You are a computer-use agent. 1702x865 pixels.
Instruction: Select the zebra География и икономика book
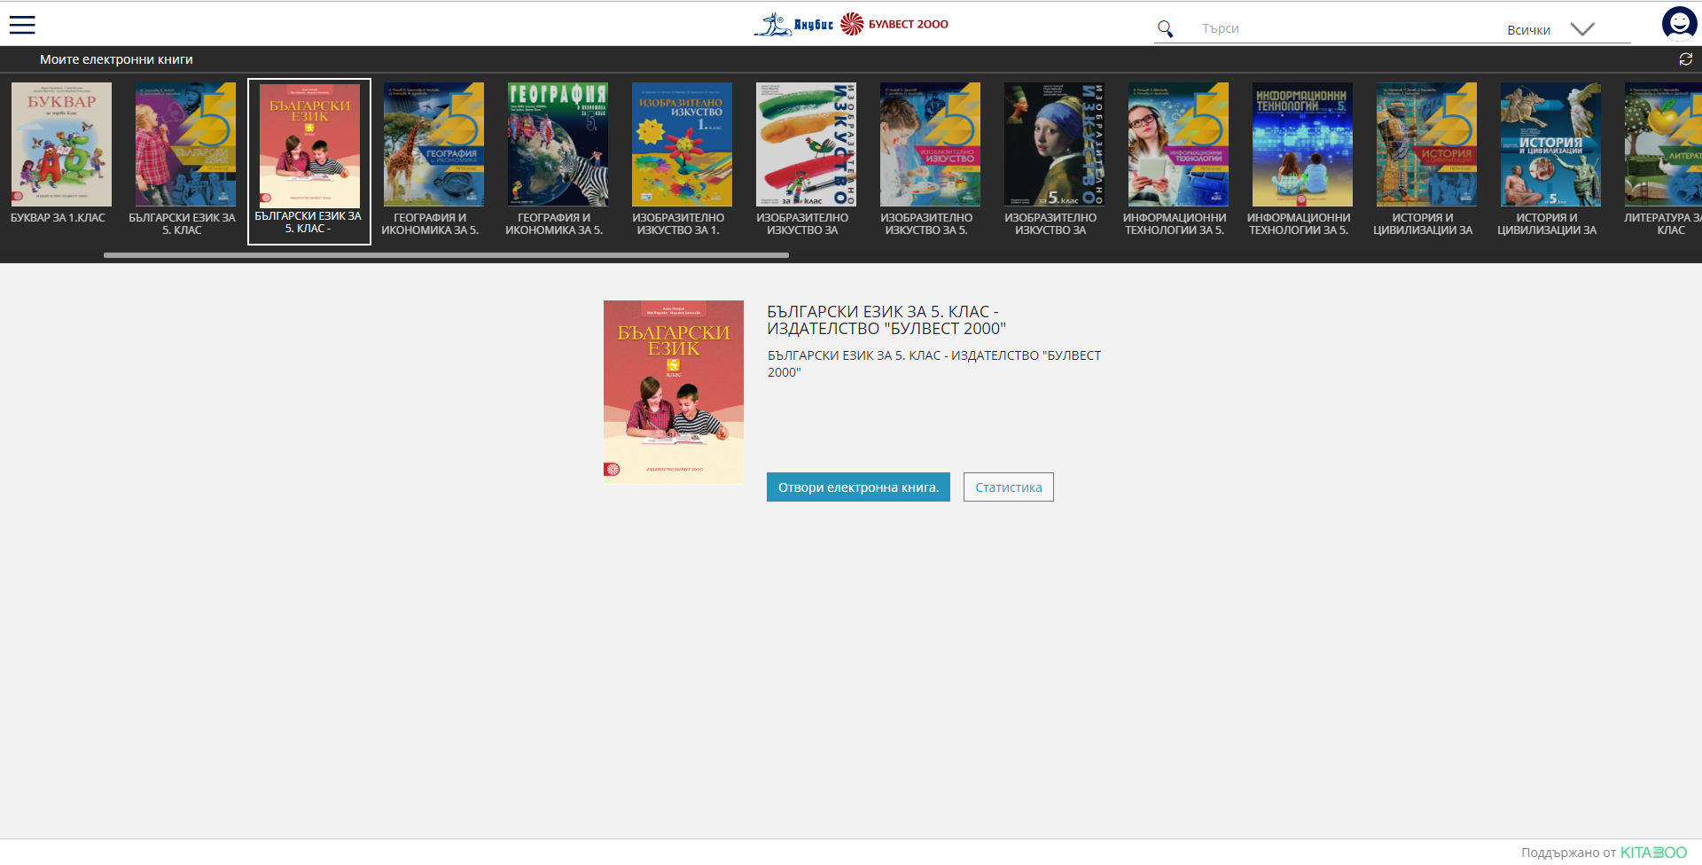point(558,144)
